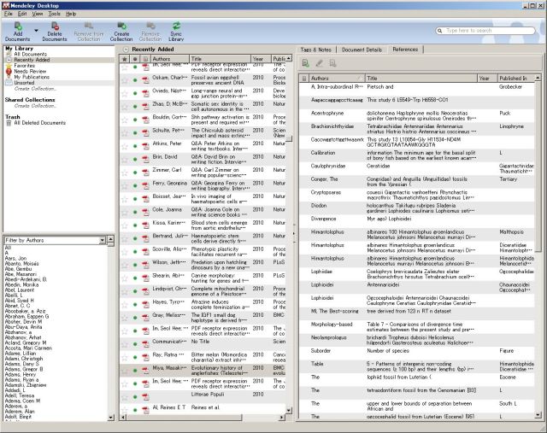Open PDF icon for Hayes row
This screenshot has height=433, width=547.
point(145,305)
